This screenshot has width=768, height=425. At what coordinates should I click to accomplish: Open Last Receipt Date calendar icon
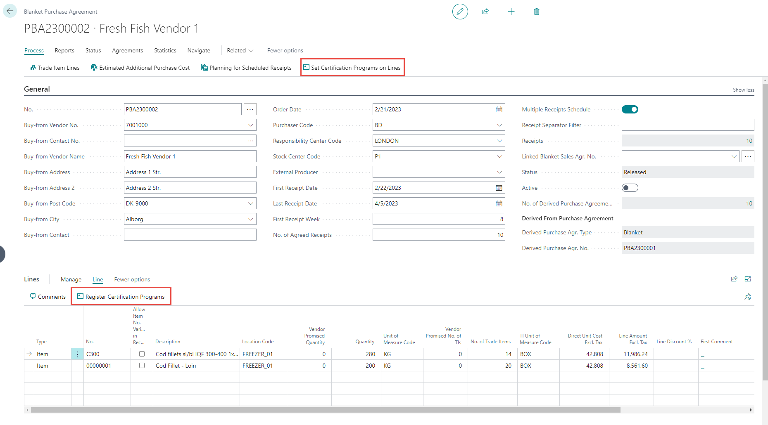499,203
